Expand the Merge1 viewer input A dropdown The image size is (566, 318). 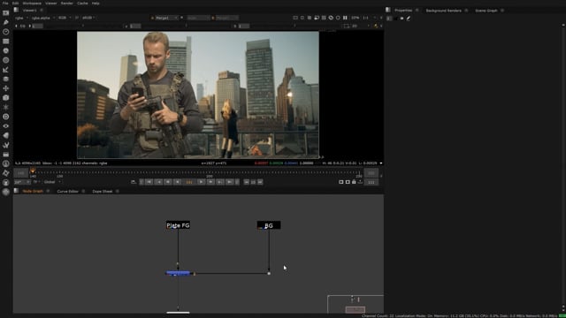pos(164,18)
